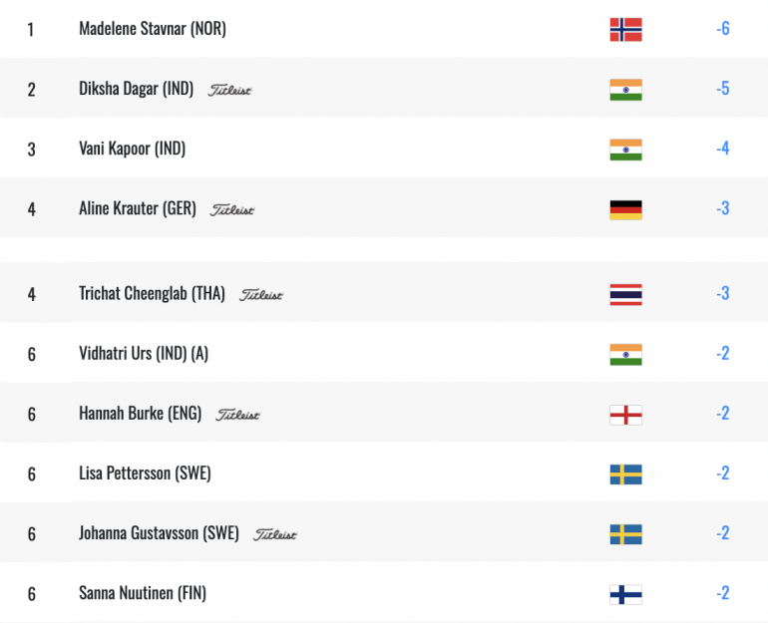Click position number 1 in leaderboard
This screenshot has height=623, width=768.
coord(30,29)
